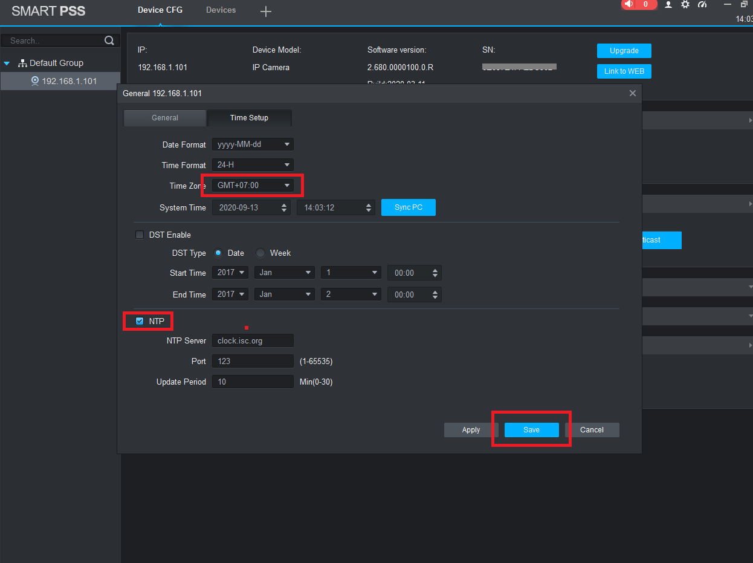Select camera 192.168.1.101 in device tree

(x=69, y=81)
